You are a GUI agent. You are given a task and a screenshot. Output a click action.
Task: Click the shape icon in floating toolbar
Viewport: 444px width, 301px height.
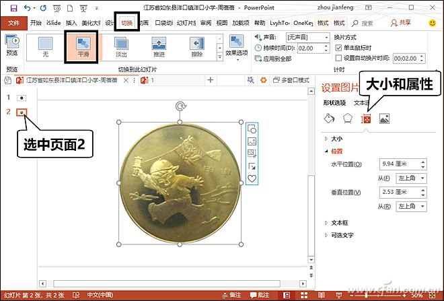252,129
